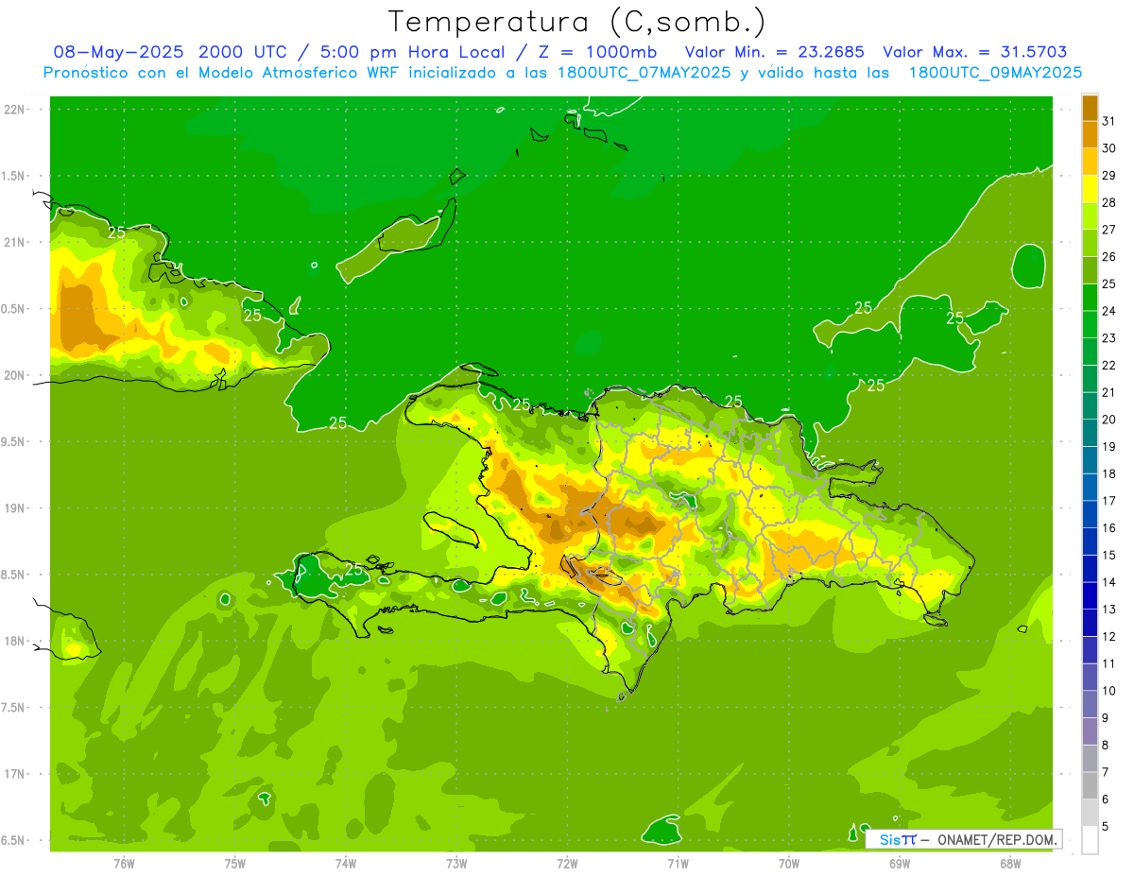
Task: Click the '76W' longitude axis label
Action: click(124, 864)
